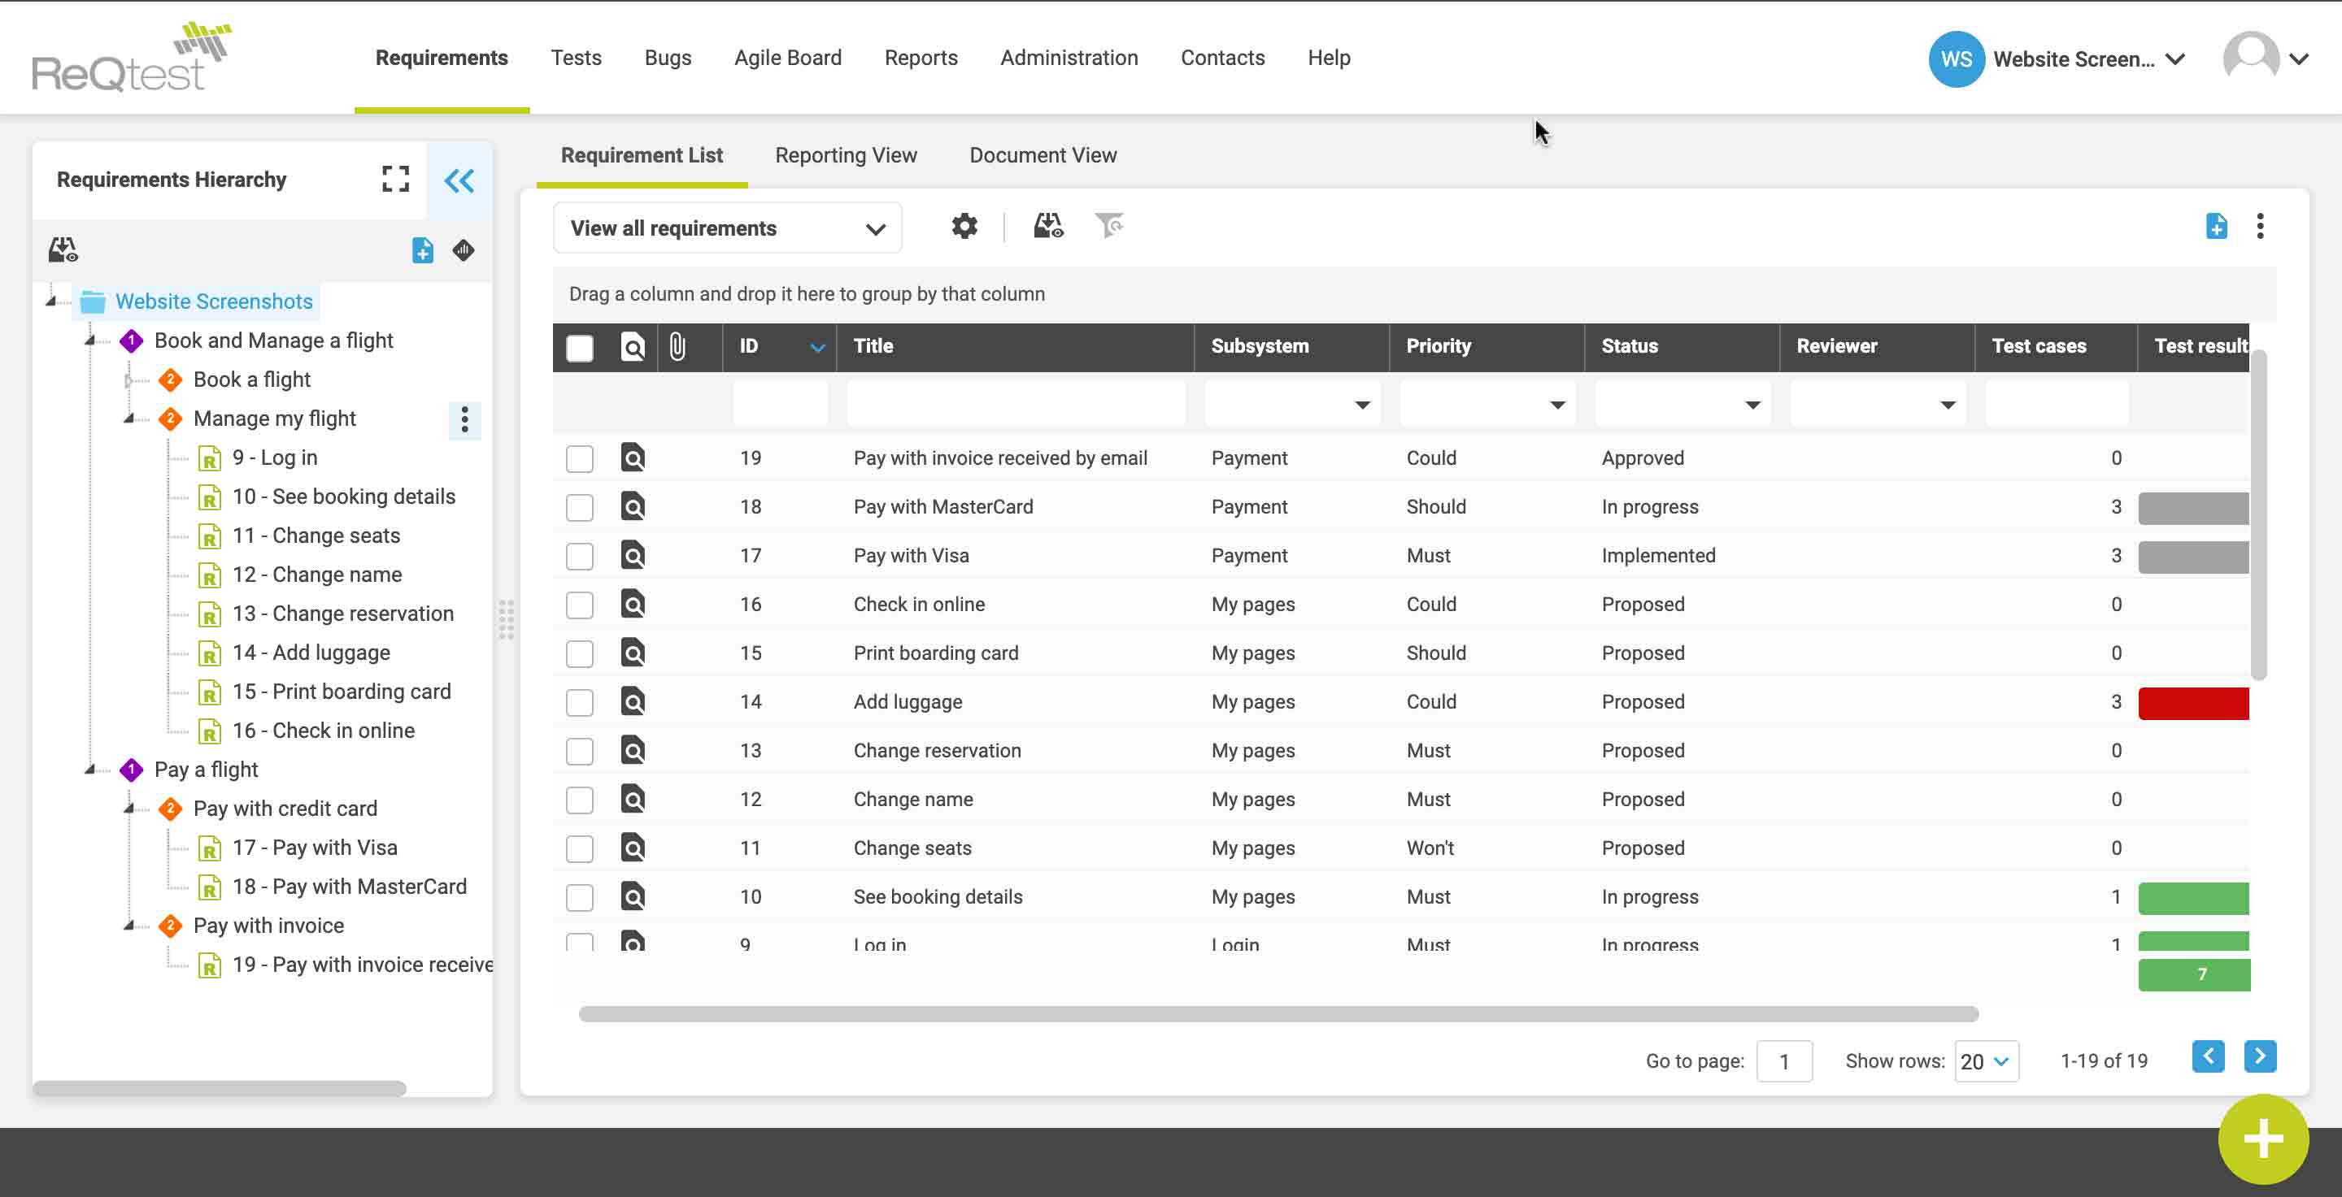This screenshot has width=2342, height=1197.
Task: Go to Agile Board
Action: pyautogui.click(x=788, y=59)
